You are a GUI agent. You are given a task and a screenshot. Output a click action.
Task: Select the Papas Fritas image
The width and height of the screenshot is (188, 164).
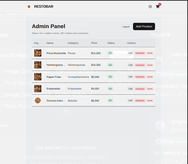click(x=38, y=77)
